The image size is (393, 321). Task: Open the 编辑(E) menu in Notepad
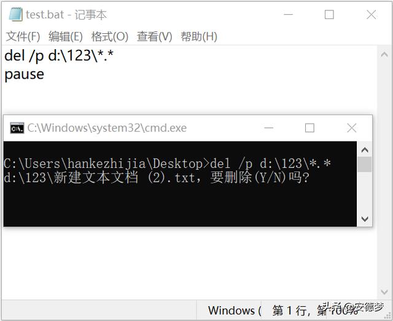(66, 37)
